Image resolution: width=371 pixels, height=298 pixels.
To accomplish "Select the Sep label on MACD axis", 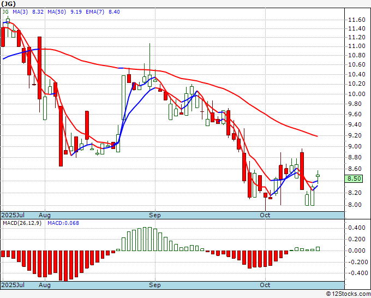I will [155, 285].
